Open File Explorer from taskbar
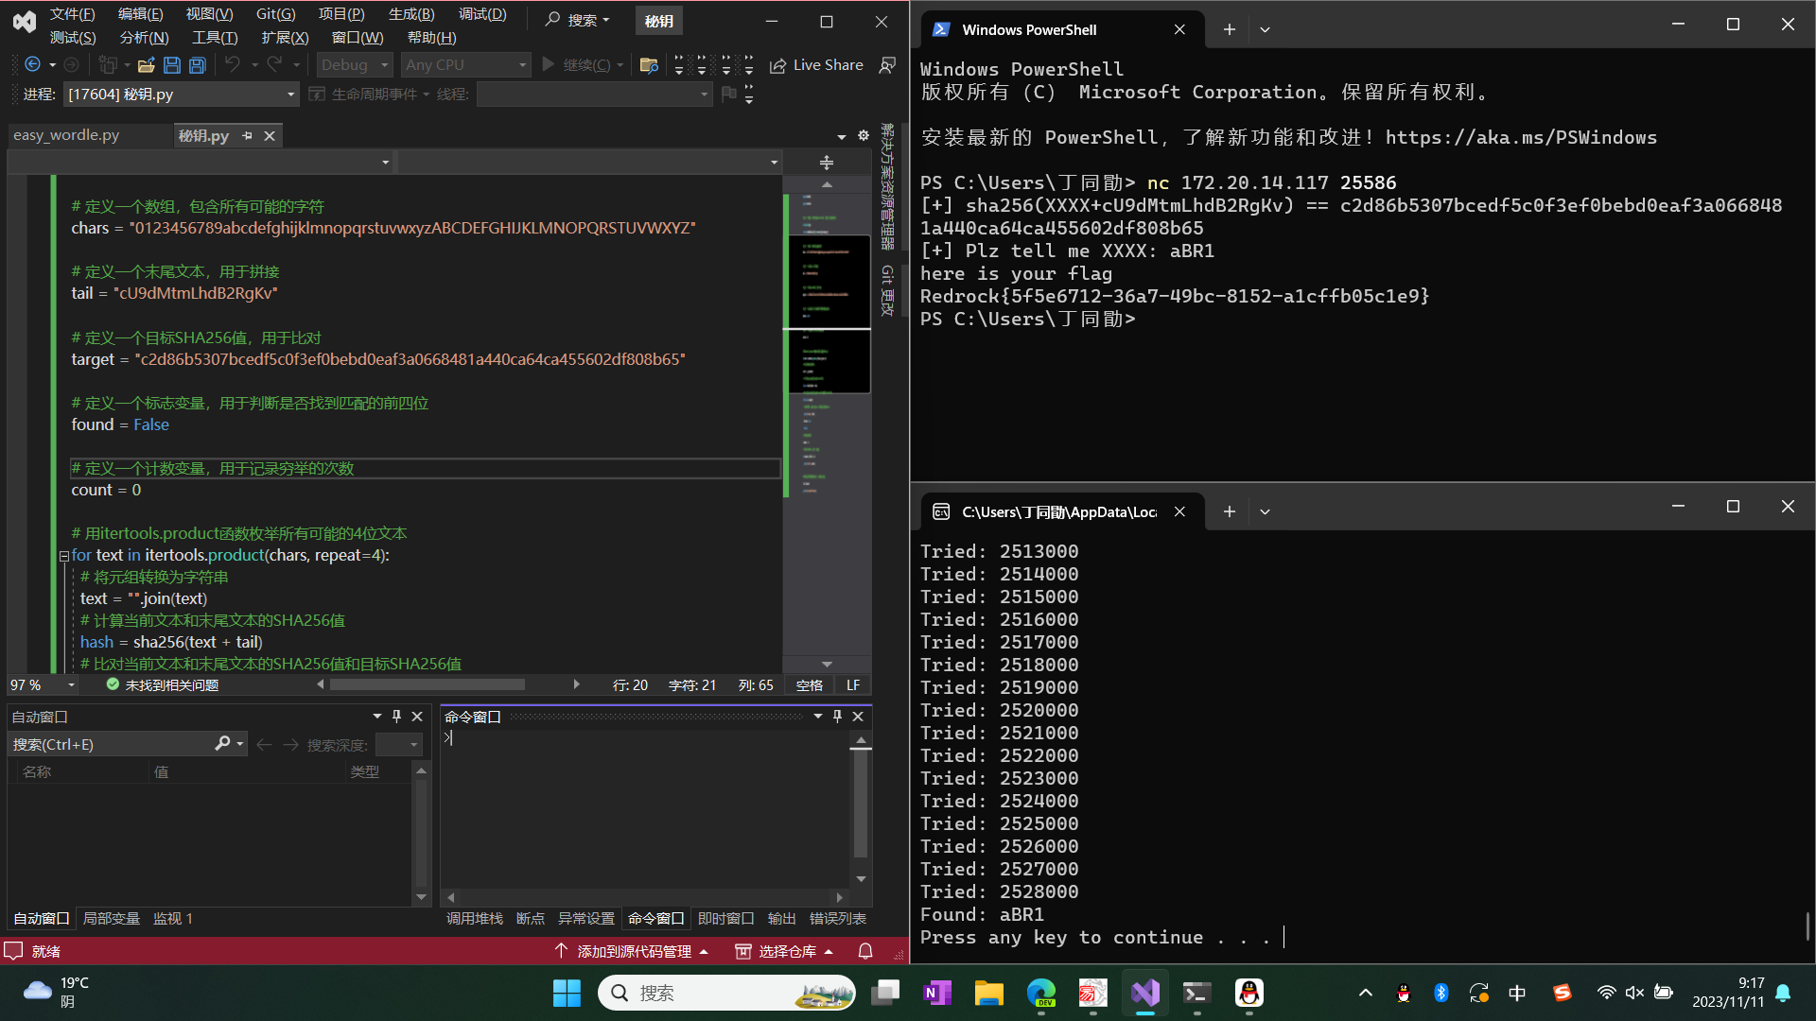Image resolution: width=1816 pixels, height=1021 pixels. (989, 993)
